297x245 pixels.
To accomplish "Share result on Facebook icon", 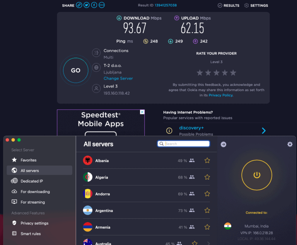I will pyautogui.click(x=94, y=5).
